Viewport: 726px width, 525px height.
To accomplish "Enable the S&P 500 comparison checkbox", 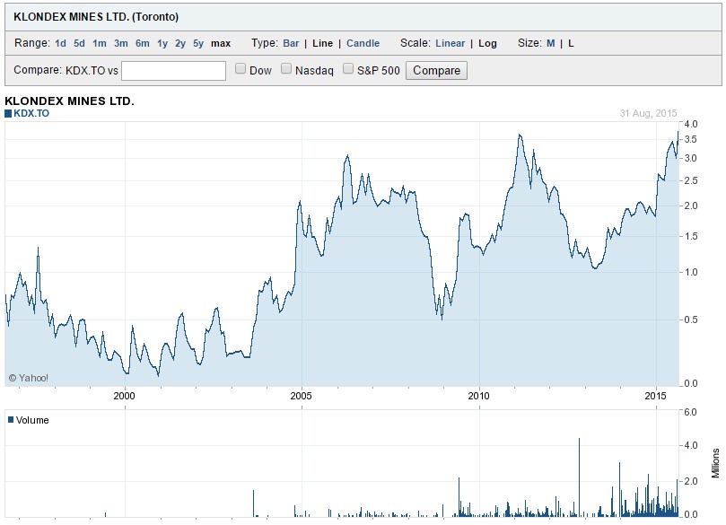I will pyautogui.click(x=347, y=69).
